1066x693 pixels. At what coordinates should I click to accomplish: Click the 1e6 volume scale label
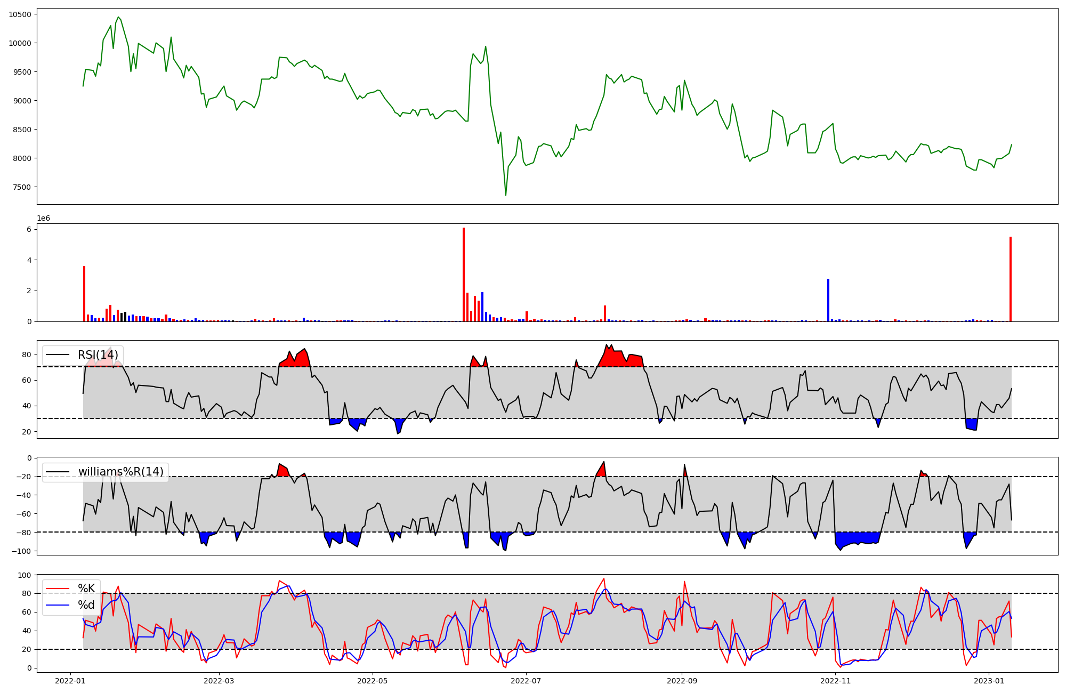[x=43, y=218]
